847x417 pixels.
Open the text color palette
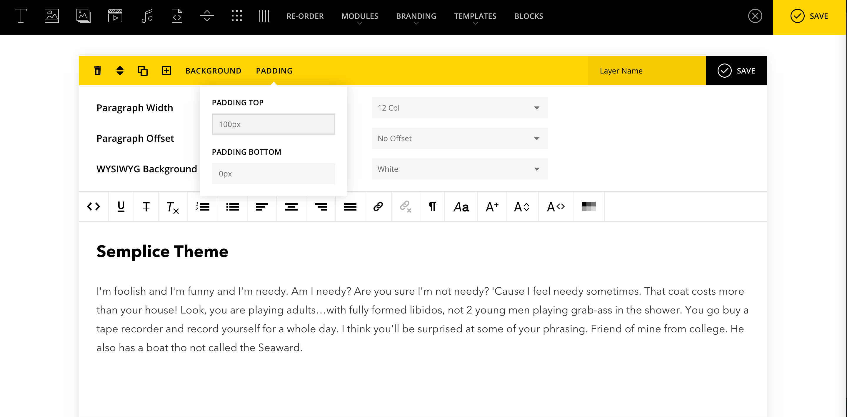[x=588, y=206]
